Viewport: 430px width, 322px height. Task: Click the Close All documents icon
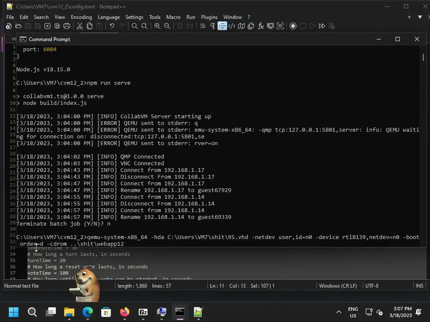point(57,26)
